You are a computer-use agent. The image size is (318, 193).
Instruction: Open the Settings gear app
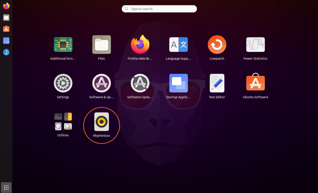(63, 83)
